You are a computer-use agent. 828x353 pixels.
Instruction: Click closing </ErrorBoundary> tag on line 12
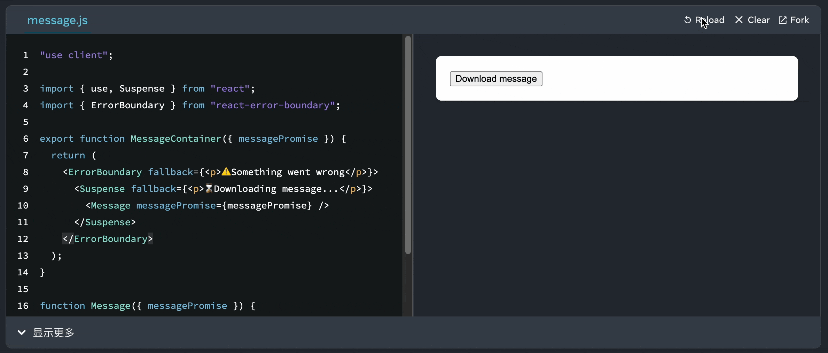click(x=108, y=239)
